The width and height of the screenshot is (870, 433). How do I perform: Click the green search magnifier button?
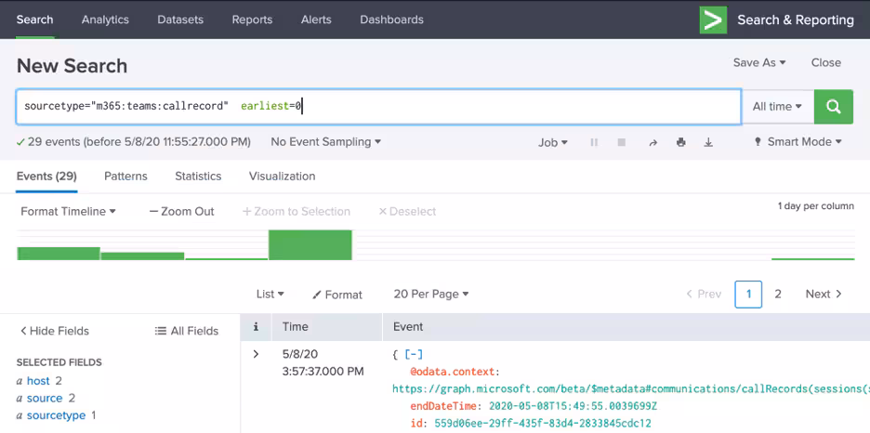point(833,107)
